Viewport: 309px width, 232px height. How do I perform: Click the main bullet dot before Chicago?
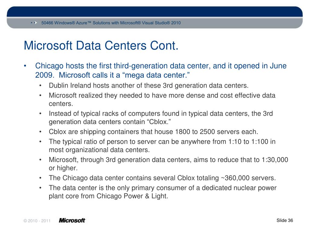tap(25, 66)
